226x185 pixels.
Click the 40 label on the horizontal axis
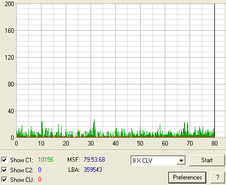[115, 144]
